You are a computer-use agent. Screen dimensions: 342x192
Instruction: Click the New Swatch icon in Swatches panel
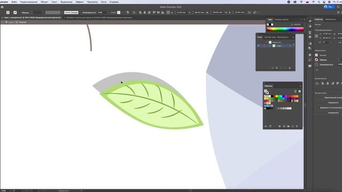coord(293,126)
